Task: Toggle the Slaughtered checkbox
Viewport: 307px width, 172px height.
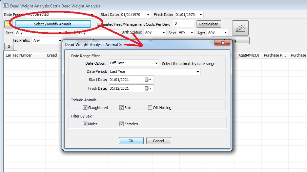Action: click(85, 107)
